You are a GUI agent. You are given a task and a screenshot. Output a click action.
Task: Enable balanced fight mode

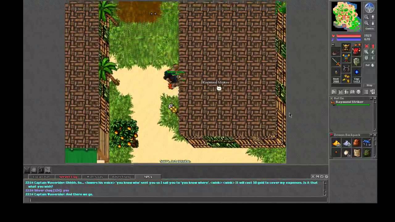pos(366,52)
